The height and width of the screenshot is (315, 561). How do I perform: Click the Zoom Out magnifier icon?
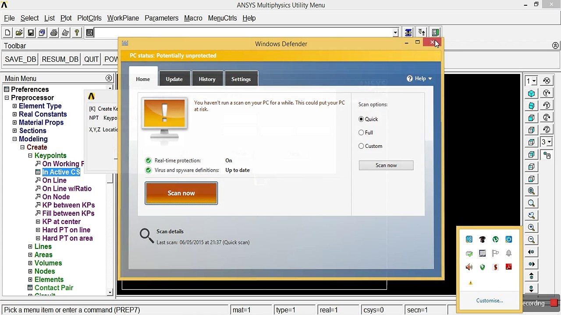(532, 240)
